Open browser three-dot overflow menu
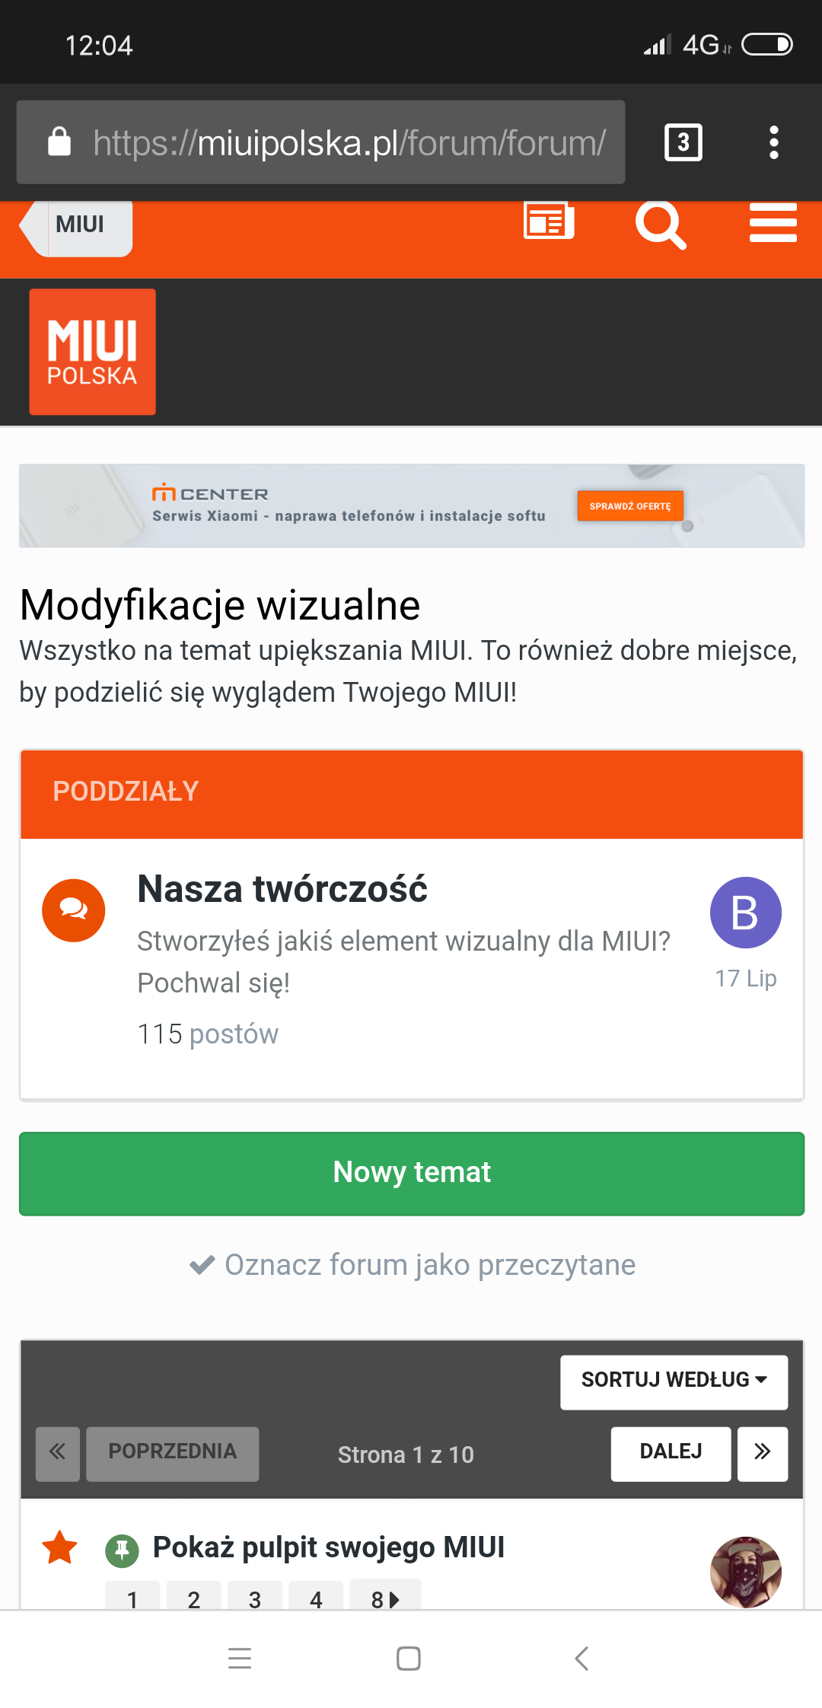This screenshot has width=822, height=1708. pyautogui.click(x=773, y=142)
